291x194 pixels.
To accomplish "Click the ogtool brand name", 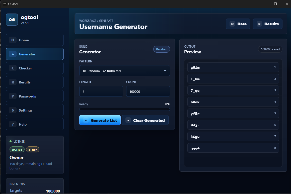I will click(x=29, y=17).
